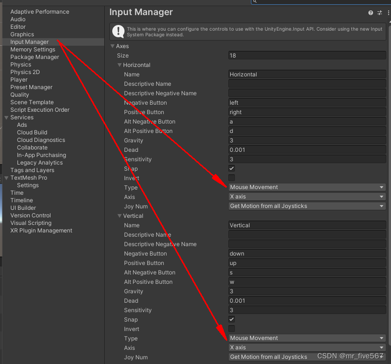
Task: Enable Snap for the Horizontal axis
Action: (231, 168)
